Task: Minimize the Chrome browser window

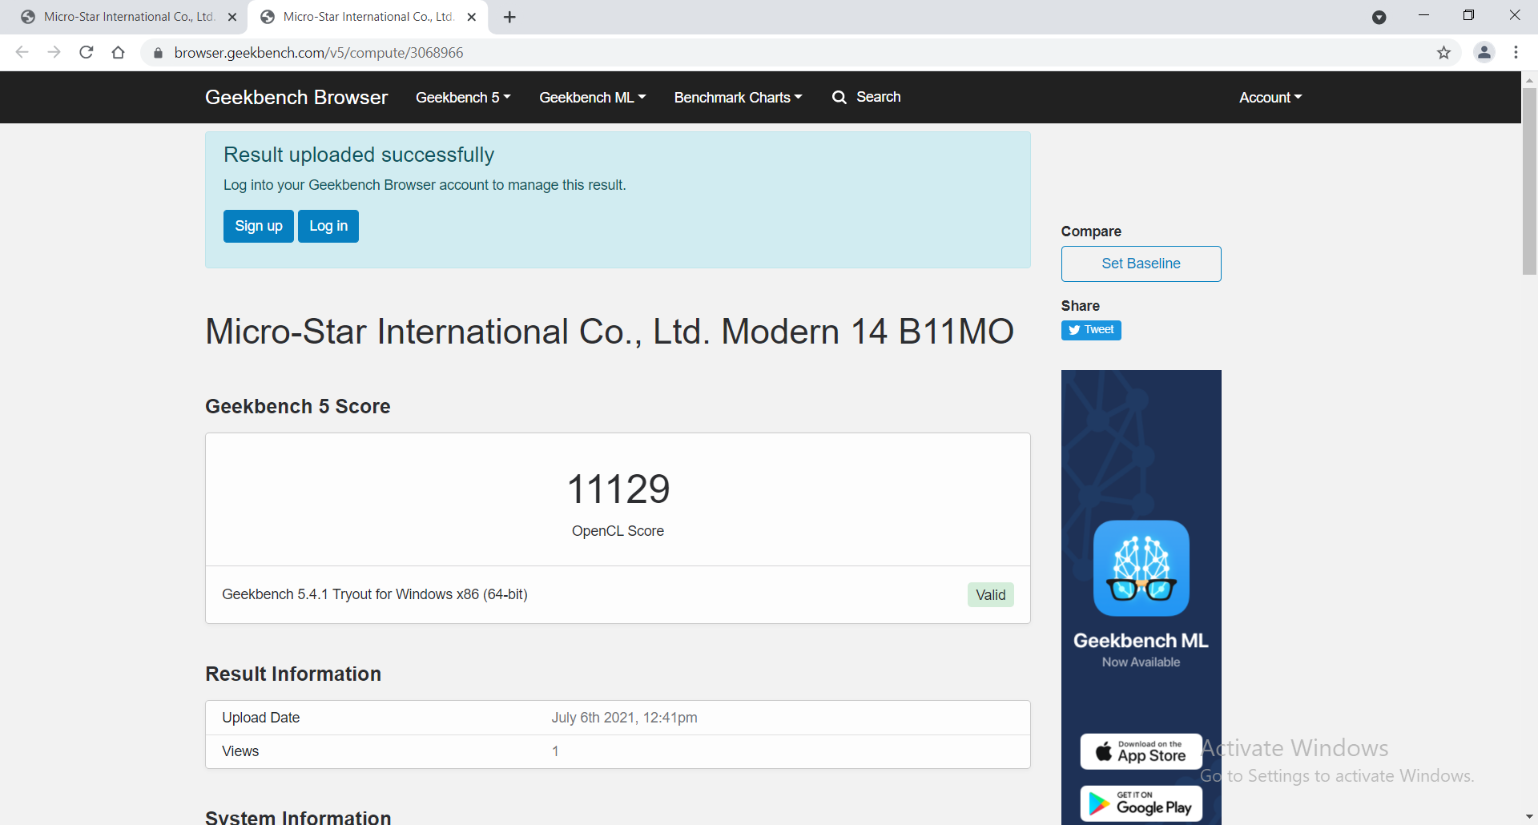Action: click(x=1423, y=16)
